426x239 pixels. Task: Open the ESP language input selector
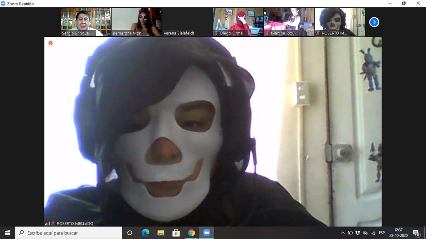[381, 233]
